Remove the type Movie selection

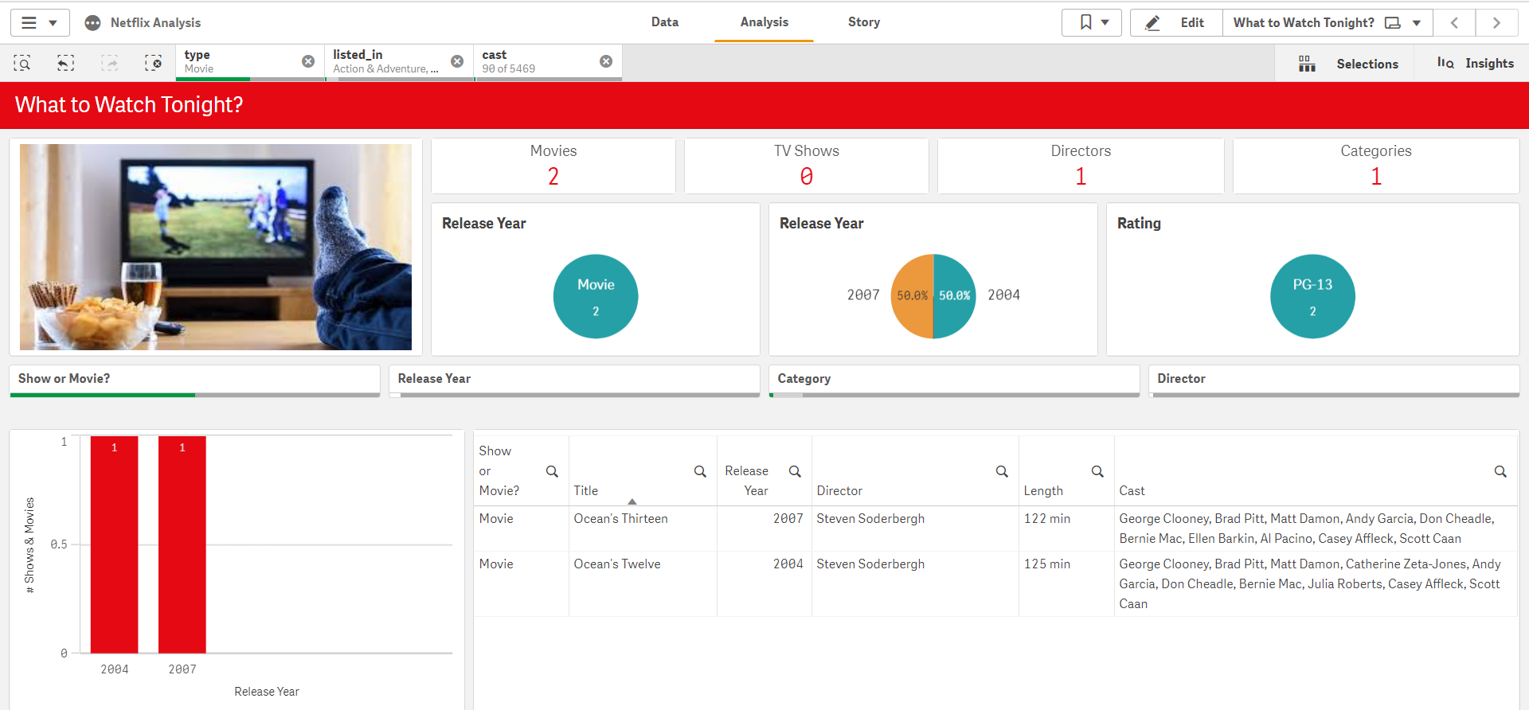(x=308, y=61)
